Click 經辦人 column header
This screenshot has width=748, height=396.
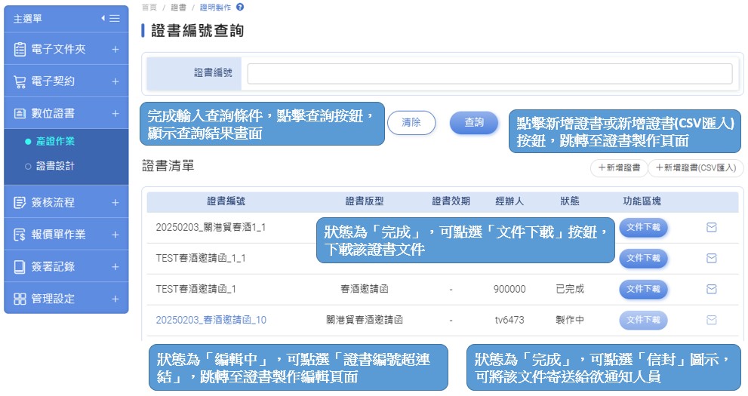click(x=509, y=201)
